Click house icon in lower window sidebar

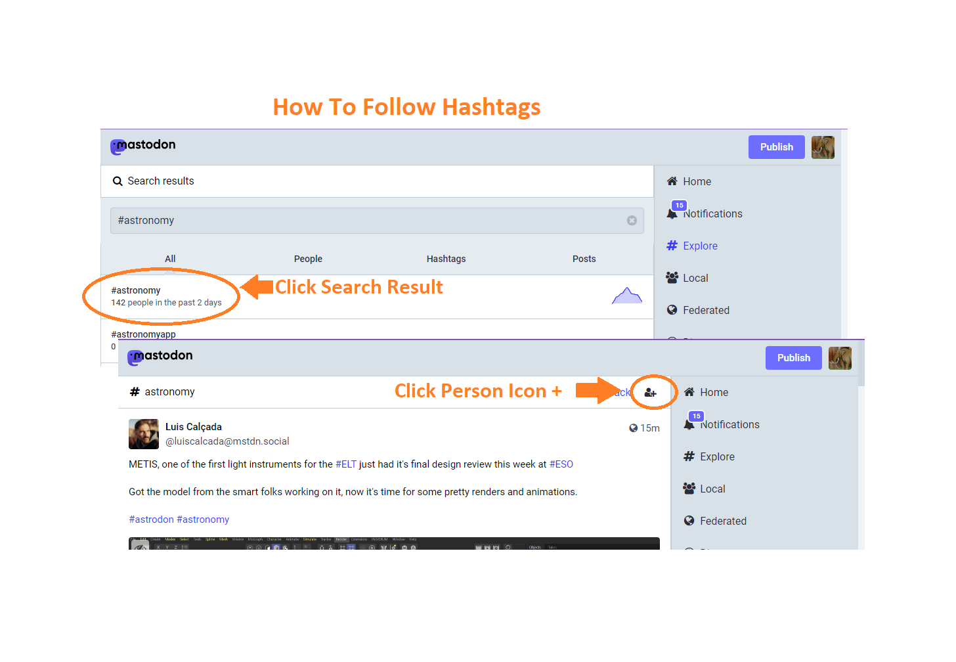pyautogui.click(x=689, y=392)
